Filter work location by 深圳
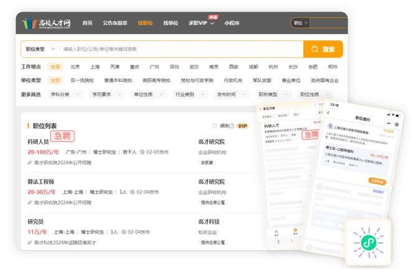 174,67
